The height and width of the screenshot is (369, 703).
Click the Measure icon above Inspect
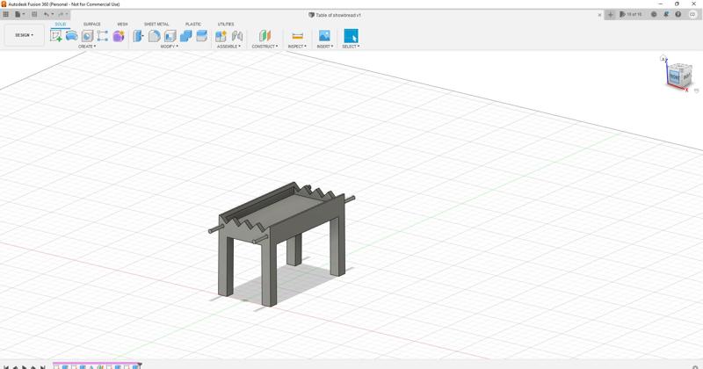click(297, 36)
